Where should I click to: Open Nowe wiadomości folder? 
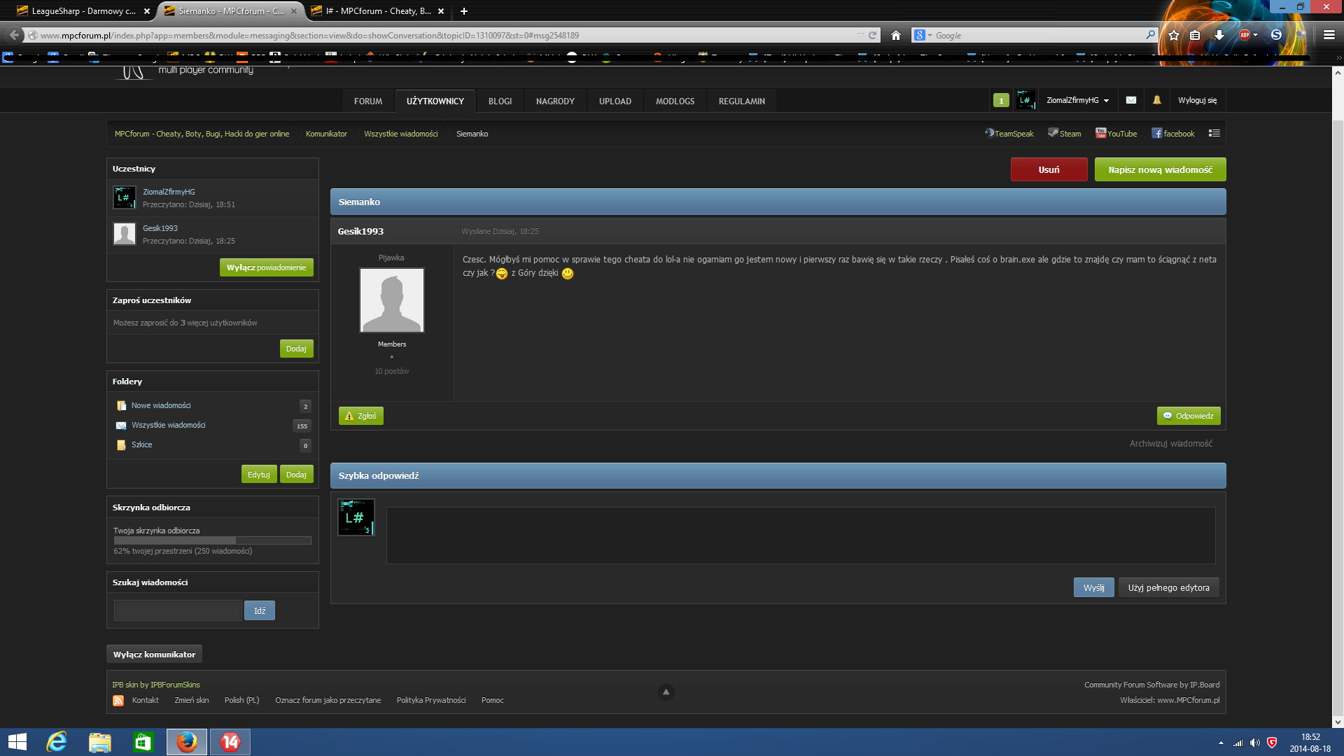161,405
